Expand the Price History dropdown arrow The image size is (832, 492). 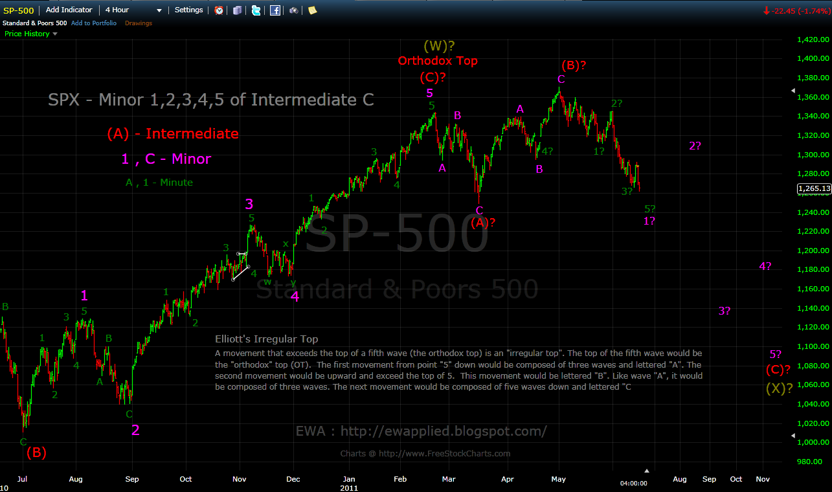[x=54, y=34]
